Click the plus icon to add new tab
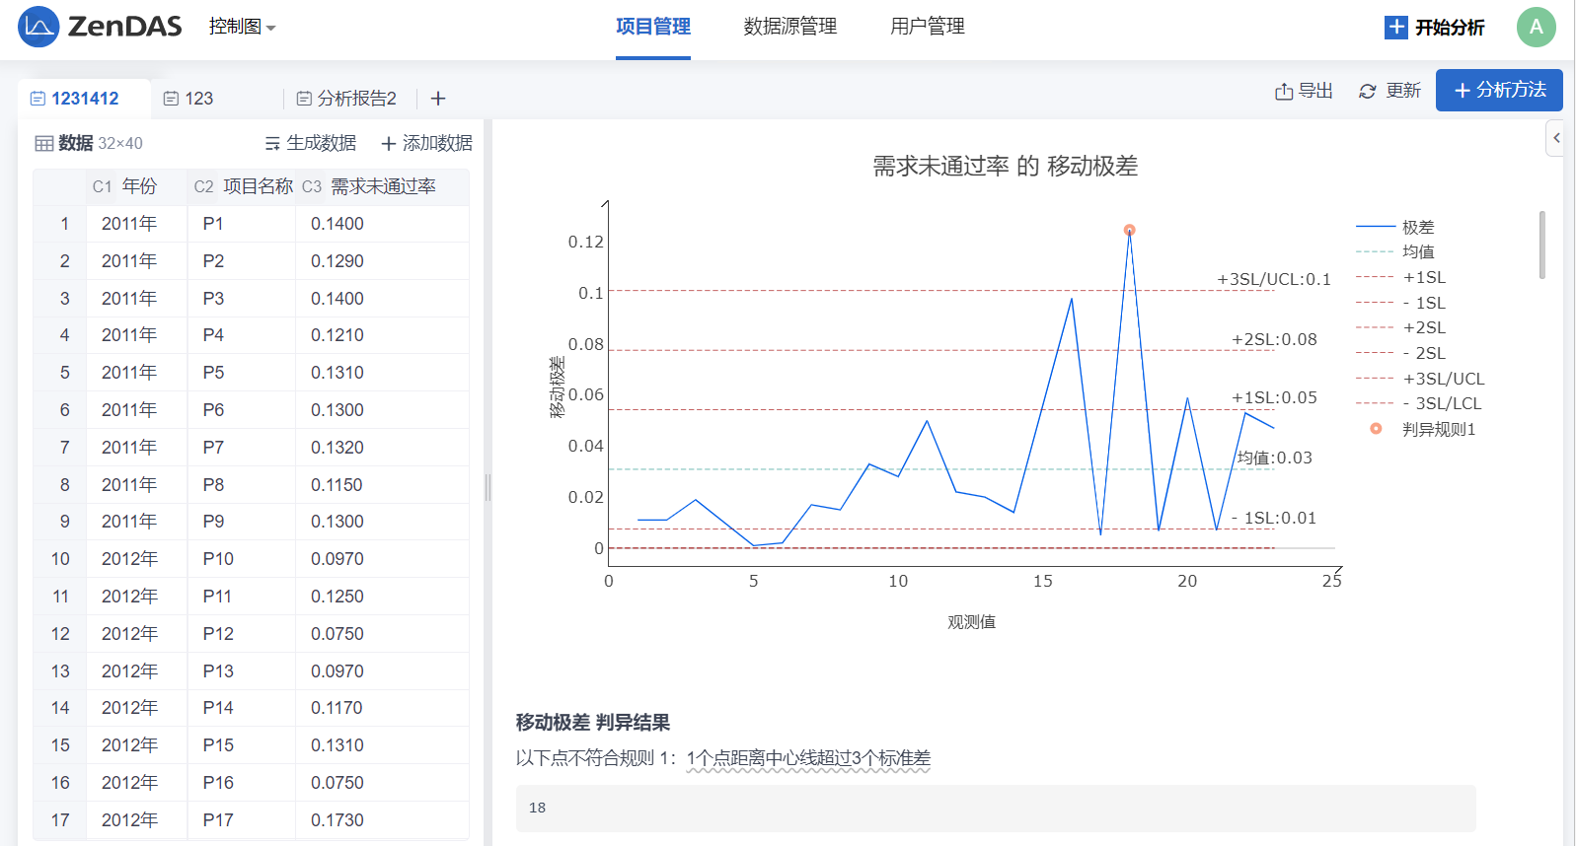1576x846 pixels. 438,99
